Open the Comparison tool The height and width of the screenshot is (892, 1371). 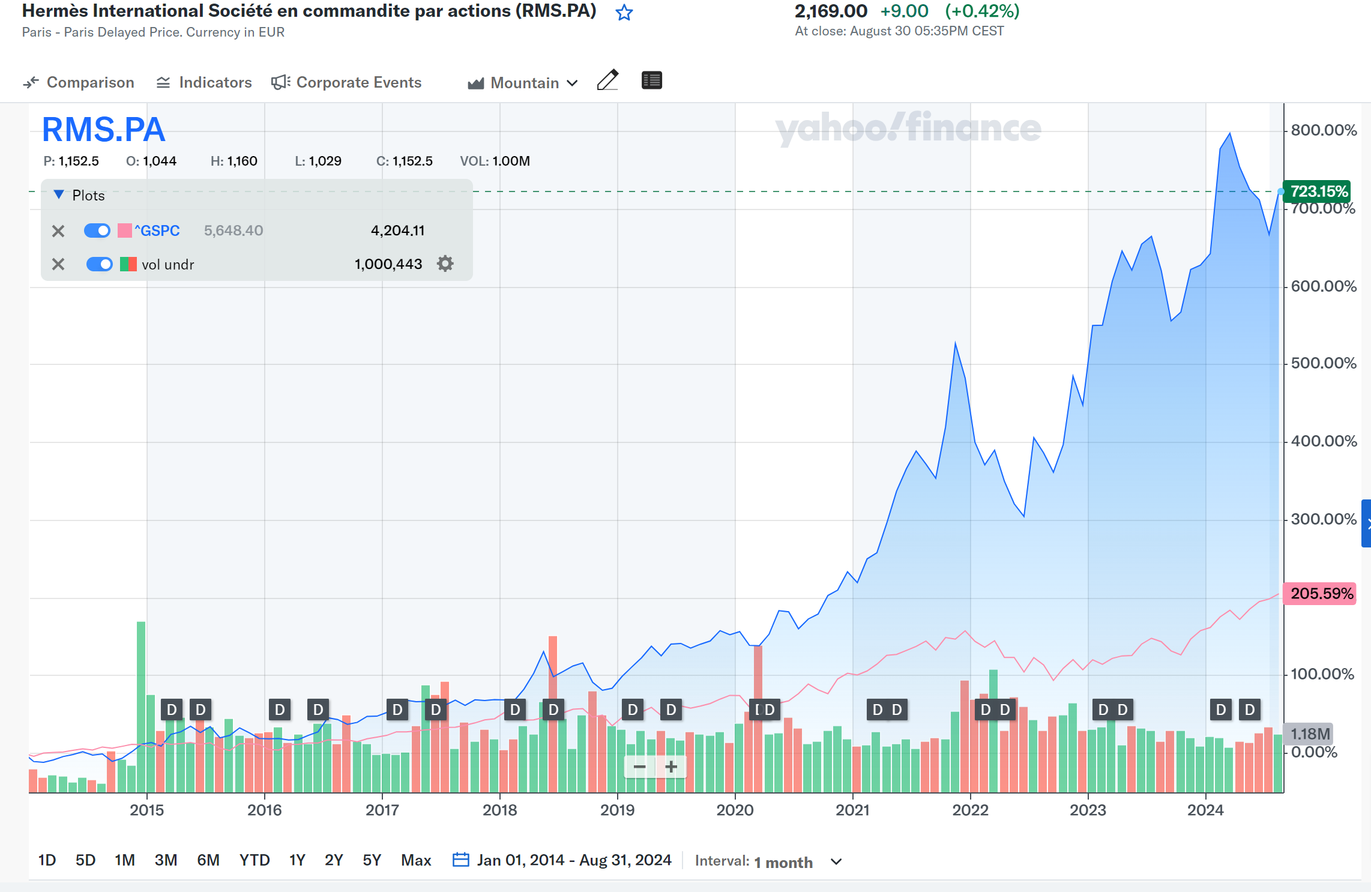point(79,82)
